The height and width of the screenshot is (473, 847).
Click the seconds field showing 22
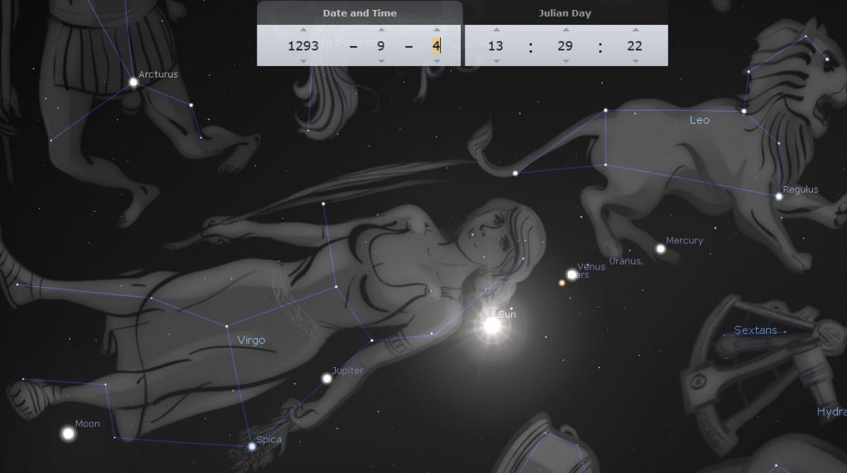[634, 46]
